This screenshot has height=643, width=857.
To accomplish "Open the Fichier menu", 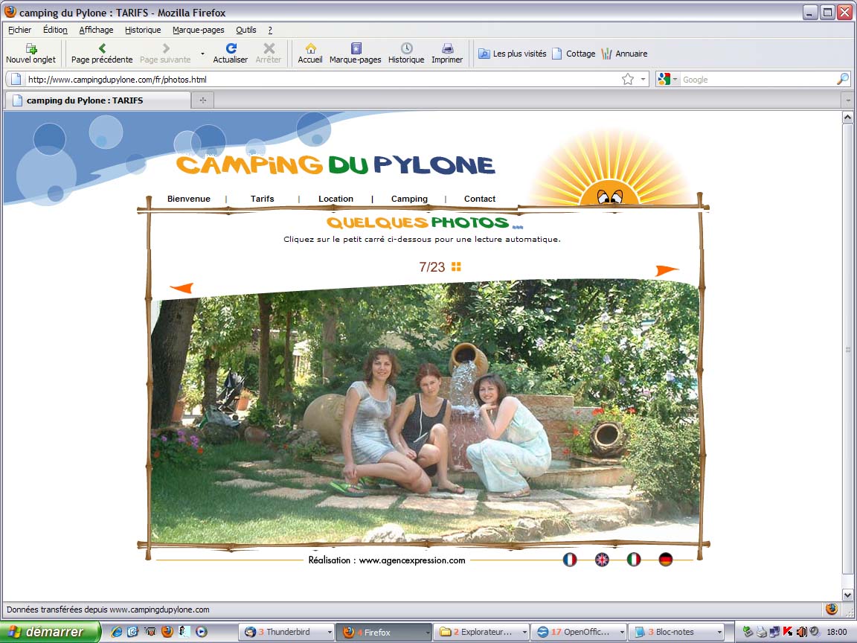I will pos(19,30).
